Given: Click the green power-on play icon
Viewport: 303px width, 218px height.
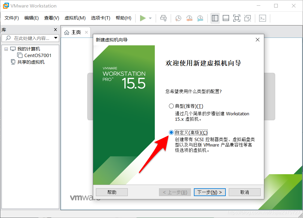Looking at the screenshot, I should coord(143,18).
